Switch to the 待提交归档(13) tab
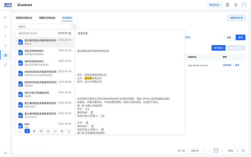The image size is (251, 157). point(24,18)
